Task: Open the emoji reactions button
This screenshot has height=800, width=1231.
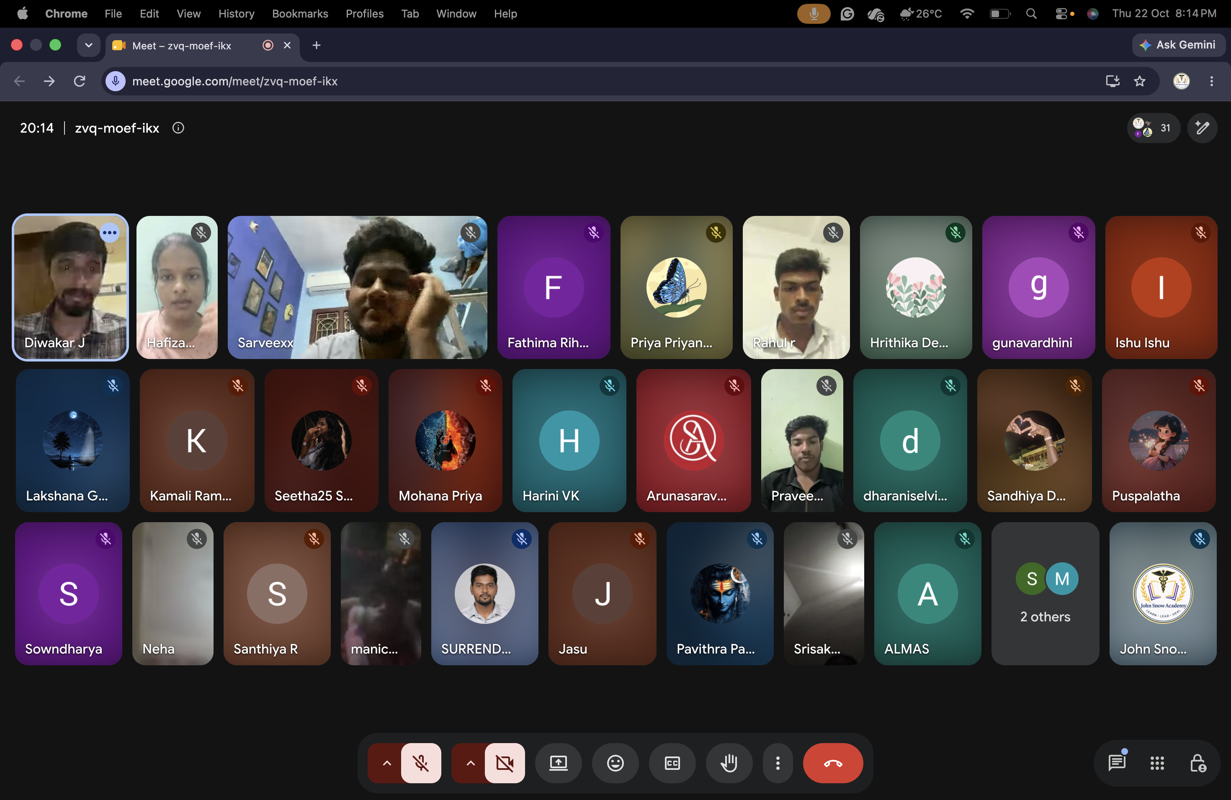Action: click(615, 763)
